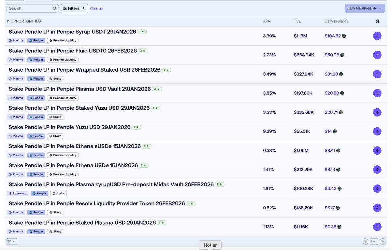
Task: Click Ethereum tag on Midas Vault row
Action: click(18, 193)
